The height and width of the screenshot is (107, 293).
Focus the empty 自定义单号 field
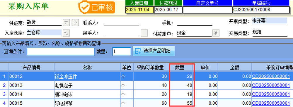(x=207, y=10)
